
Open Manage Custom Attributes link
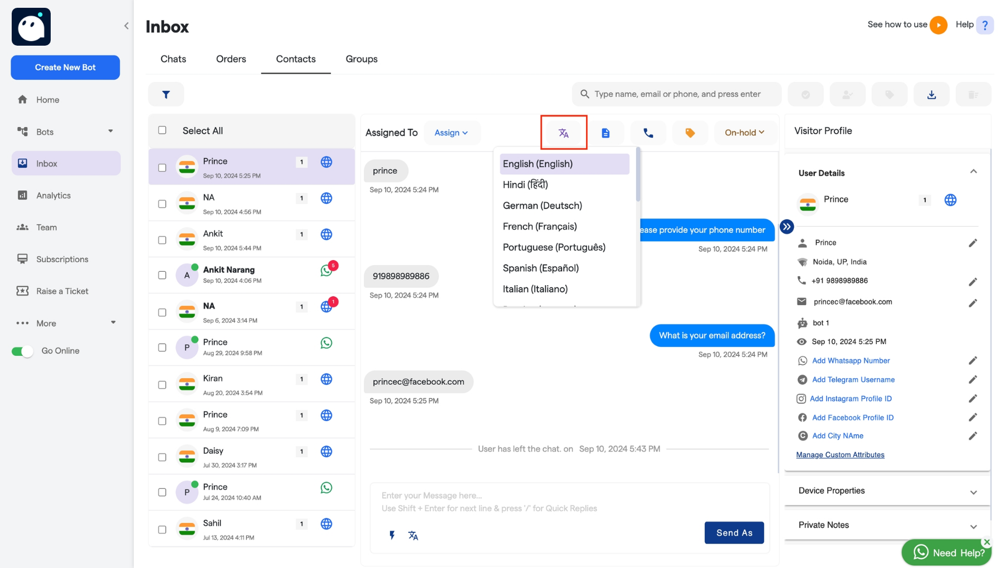pyautogui.click(x=840, y=455)
